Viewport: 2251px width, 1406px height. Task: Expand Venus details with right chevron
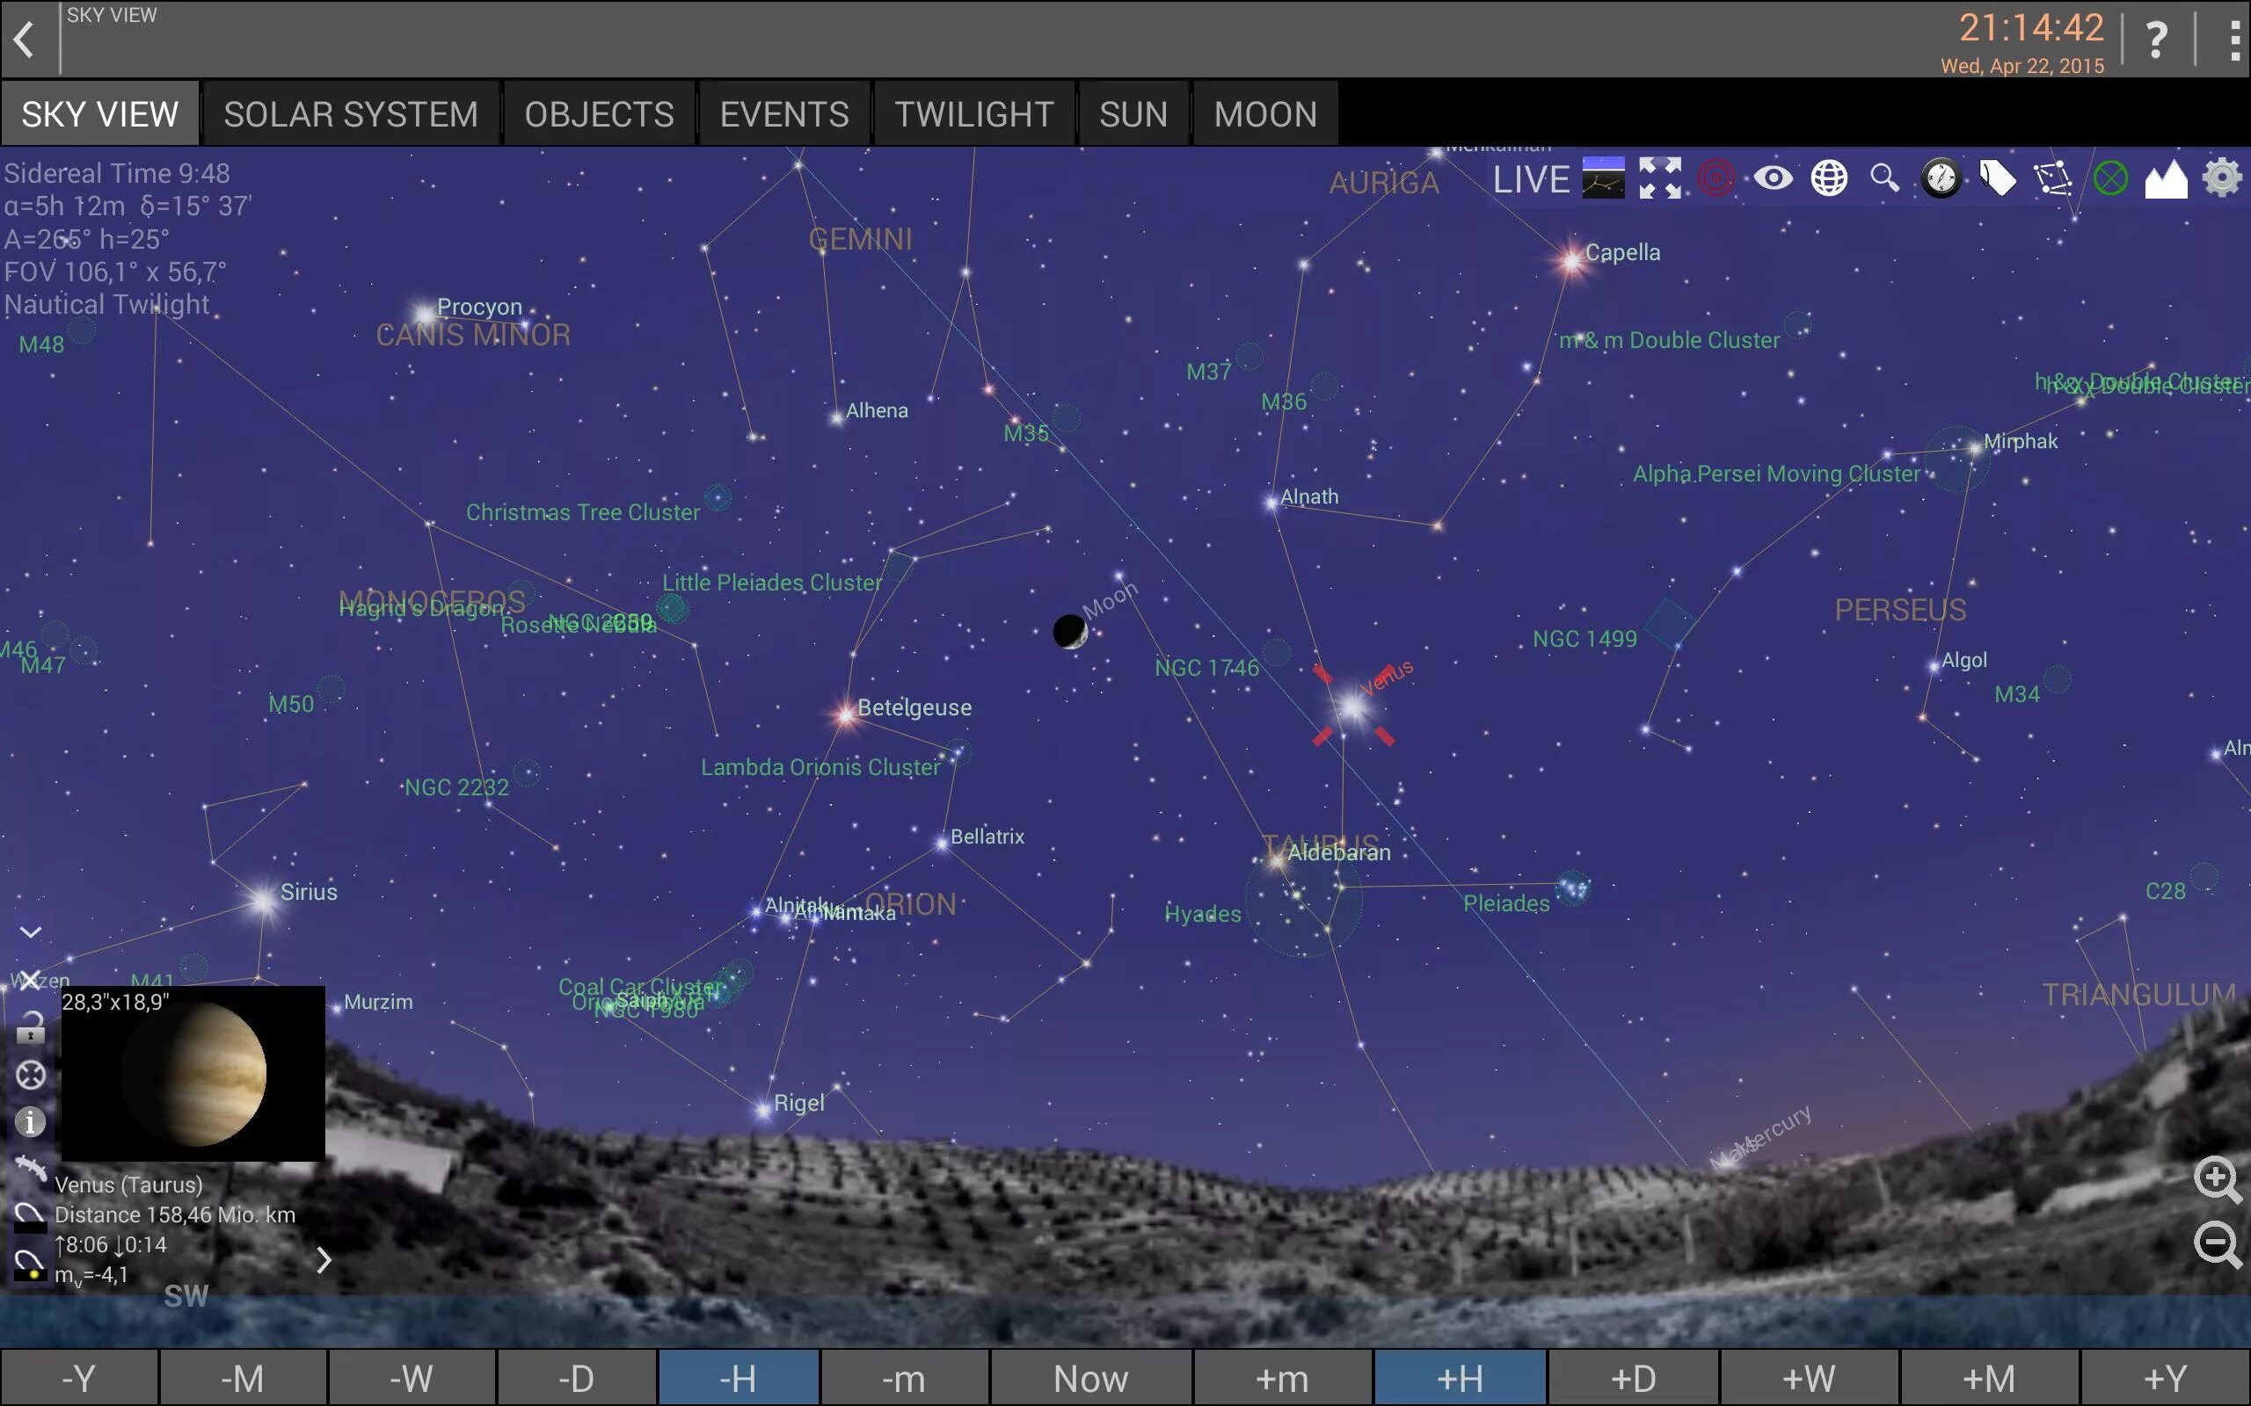click(x=324, y=1260)
